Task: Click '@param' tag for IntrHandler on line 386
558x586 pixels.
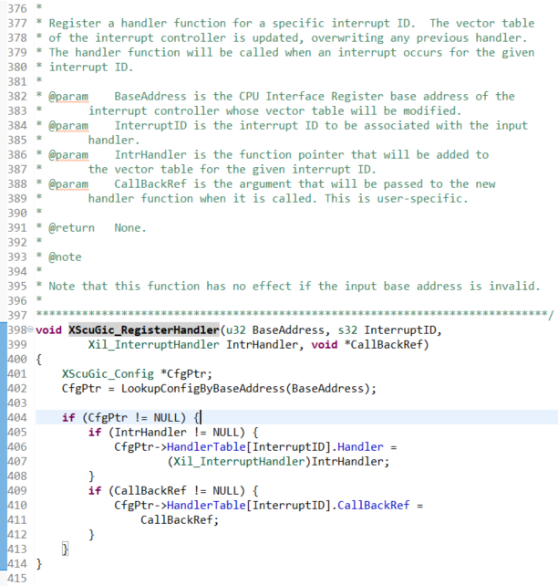Action: click(x=68, y=155)
